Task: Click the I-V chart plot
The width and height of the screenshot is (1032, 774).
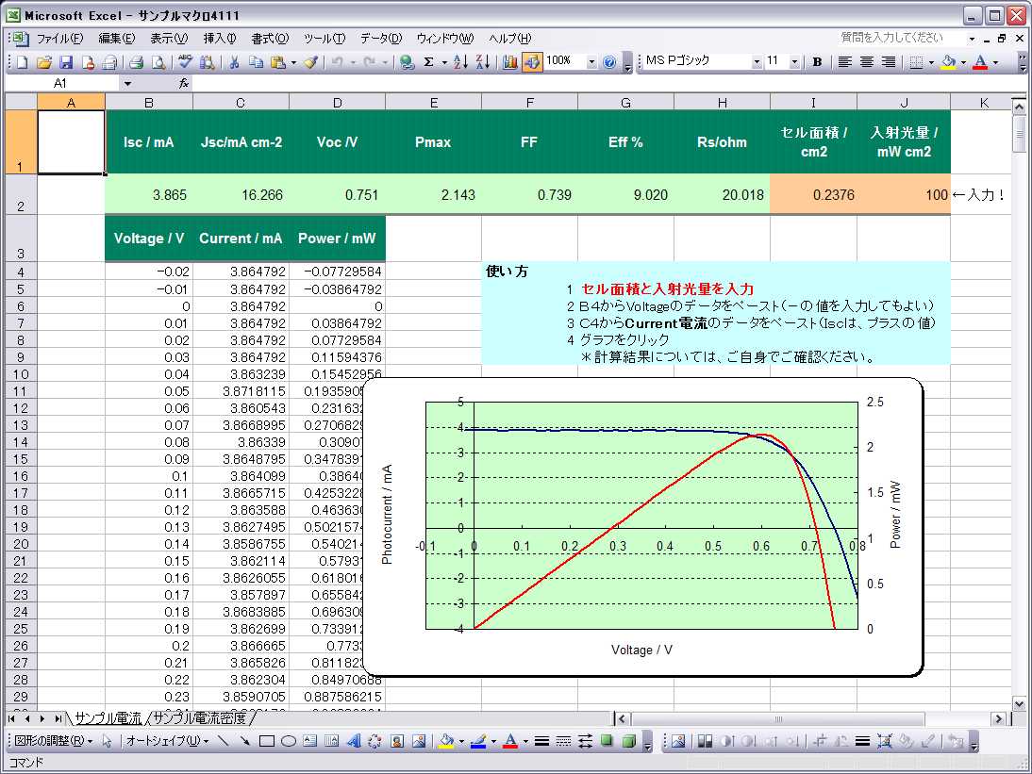Action: click(641, 515)
